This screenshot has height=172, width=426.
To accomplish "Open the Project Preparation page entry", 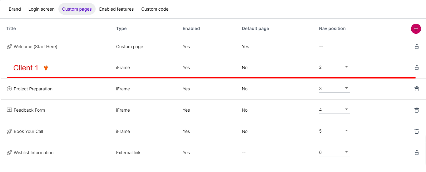I will pyautogui.click(x=33, y=89).
